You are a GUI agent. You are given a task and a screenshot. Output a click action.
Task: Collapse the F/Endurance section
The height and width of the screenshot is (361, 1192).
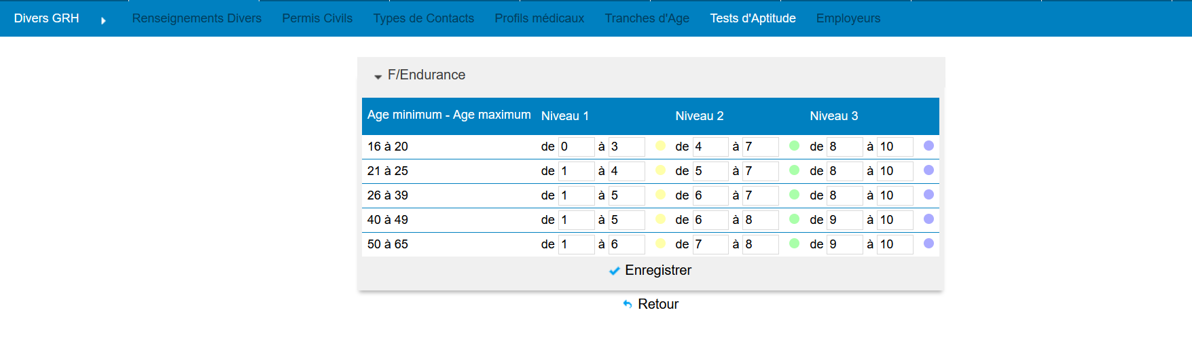(378, 76)
